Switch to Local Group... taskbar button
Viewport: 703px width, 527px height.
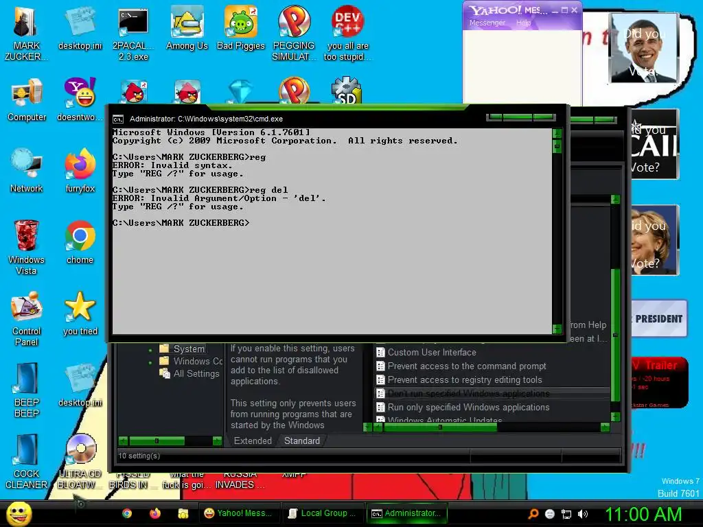click(323, 513)
